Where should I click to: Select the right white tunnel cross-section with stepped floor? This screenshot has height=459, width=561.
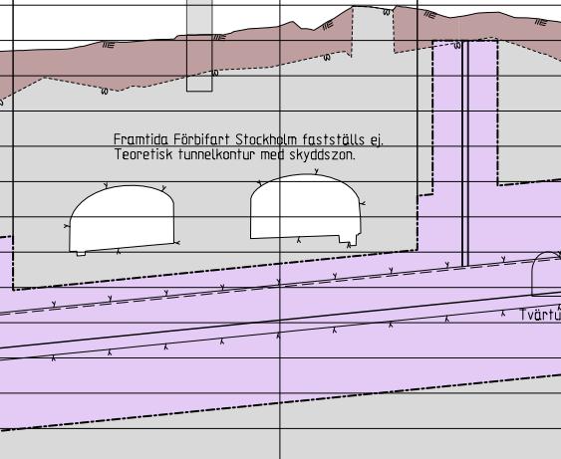[306, 210]
